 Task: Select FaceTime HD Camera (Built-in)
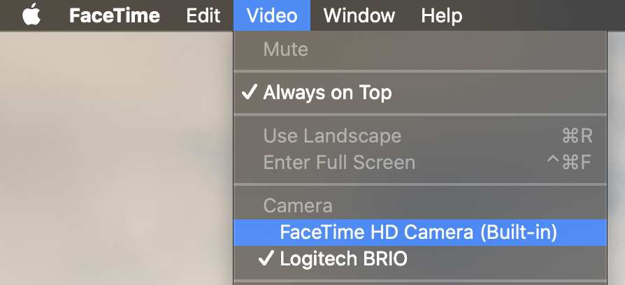pyautogui.click(x=420, y=233)
